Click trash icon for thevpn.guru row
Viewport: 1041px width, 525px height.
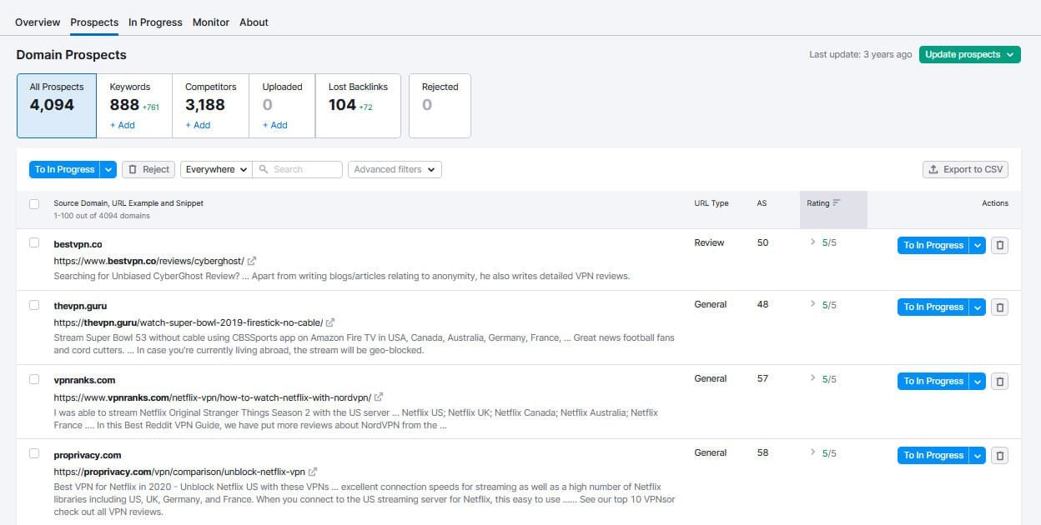click(x=1001, y=307)
